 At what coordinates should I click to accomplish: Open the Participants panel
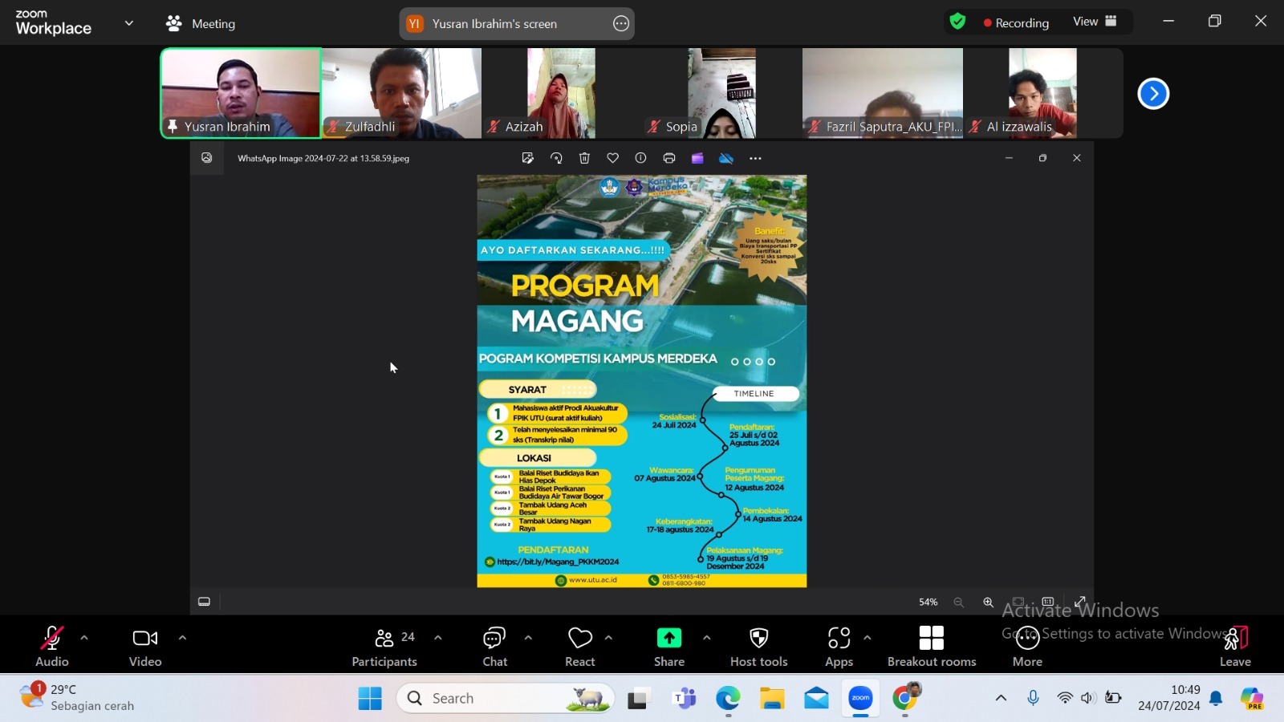coord(384,646)
